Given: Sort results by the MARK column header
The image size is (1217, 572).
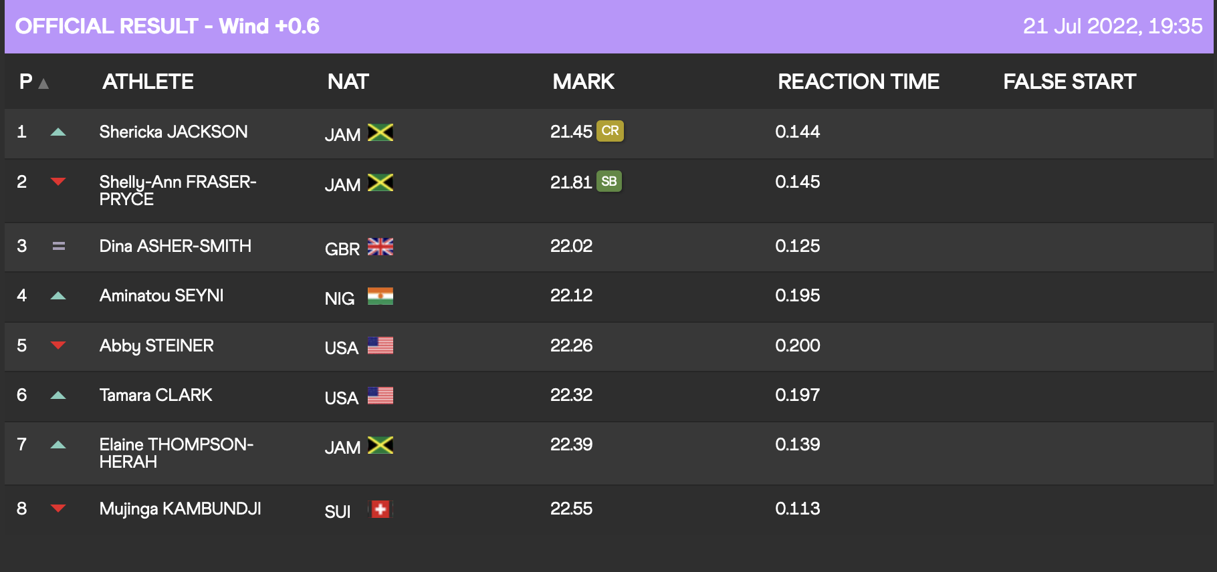Looking at the screenshot, I should click(x=583, y=82).
